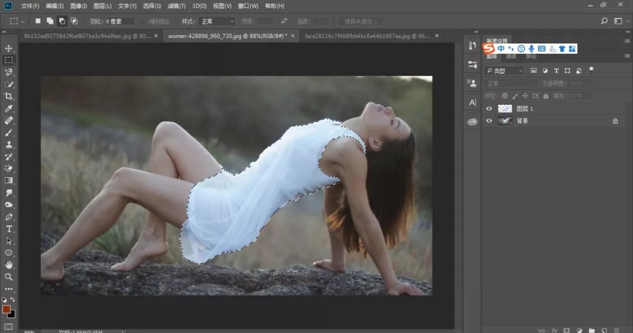Click foreground color swatch
Screen dimensions: 633x333
[6, 309]
